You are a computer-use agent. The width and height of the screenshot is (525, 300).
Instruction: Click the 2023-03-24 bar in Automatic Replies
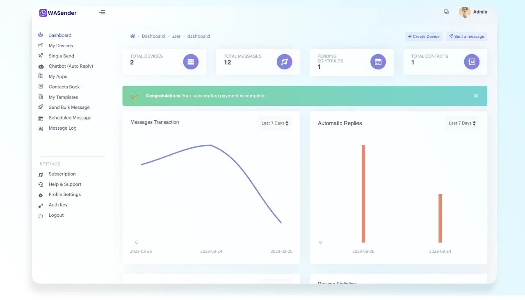(440, 218)
